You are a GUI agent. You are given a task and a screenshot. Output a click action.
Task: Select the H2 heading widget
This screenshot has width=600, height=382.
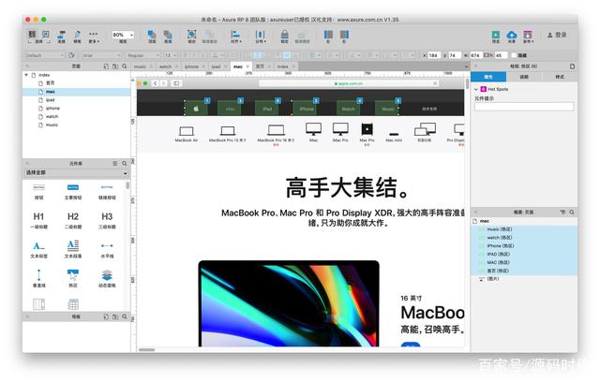pos(73,220)
